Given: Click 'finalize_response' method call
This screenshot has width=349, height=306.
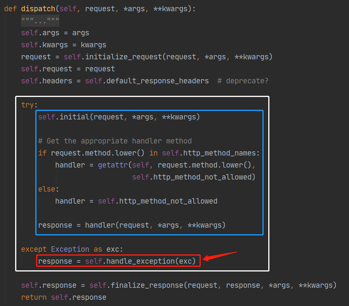Looking at the screenshot, I should 147,285.
